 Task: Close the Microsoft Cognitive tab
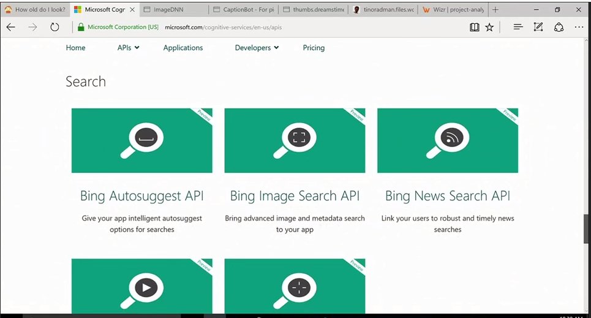click(132, 10)
